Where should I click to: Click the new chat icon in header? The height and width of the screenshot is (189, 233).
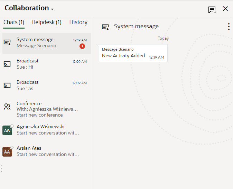pyautogui.click(x=212, y=9)
